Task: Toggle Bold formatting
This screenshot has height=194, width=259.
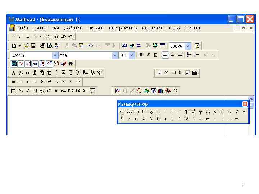Action: [x=141, y=55]
